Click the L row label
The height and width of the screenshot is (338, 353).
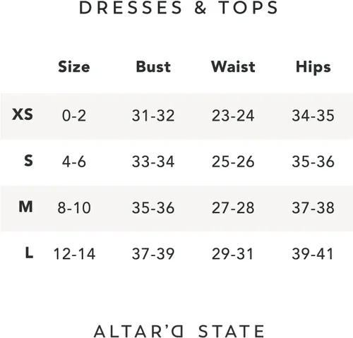coord(29,253)
